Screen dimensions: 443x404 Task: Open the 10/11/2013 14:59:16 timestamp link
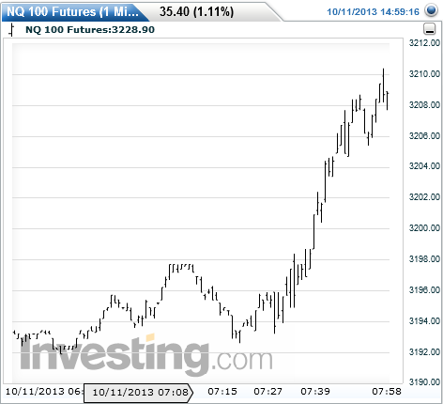click(373, 12)
